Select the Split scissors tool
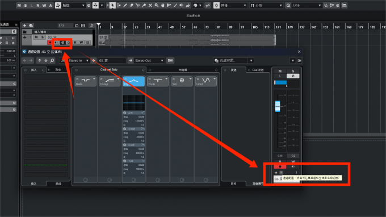The width and height of the screenshot is (386, 217). [x=137, y=5]
